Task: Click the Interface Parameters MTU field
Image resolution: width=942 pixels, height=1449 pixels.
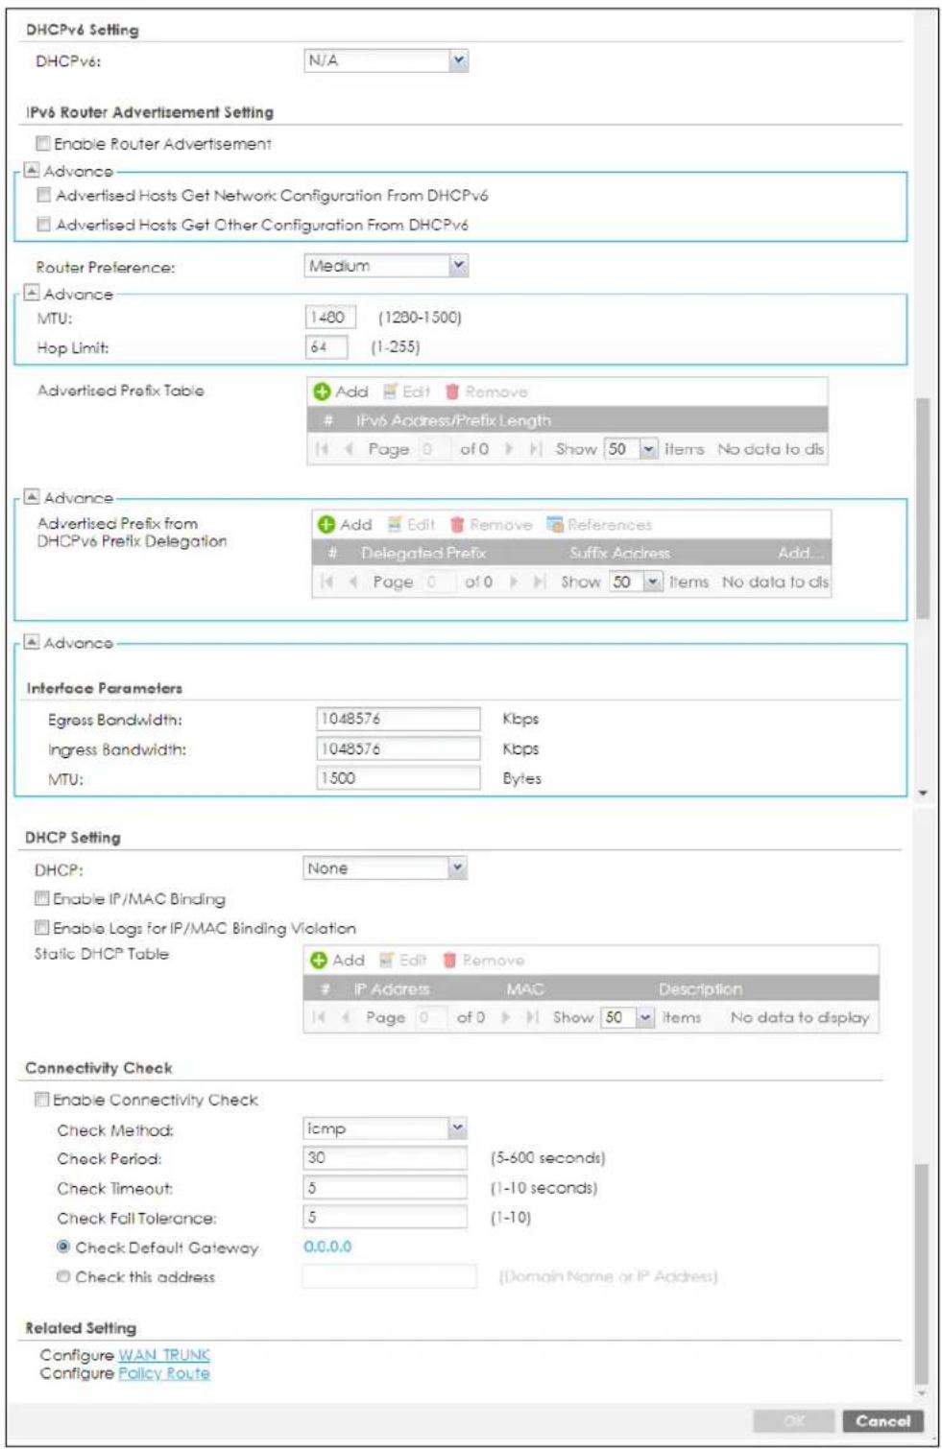Action: [x=399, y=778]
